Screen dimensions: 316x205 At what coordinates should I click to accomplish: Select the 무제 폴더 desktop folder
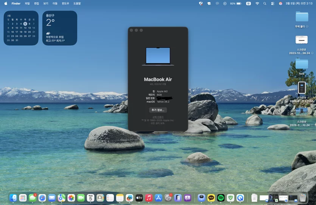click(x=302, y=20)
